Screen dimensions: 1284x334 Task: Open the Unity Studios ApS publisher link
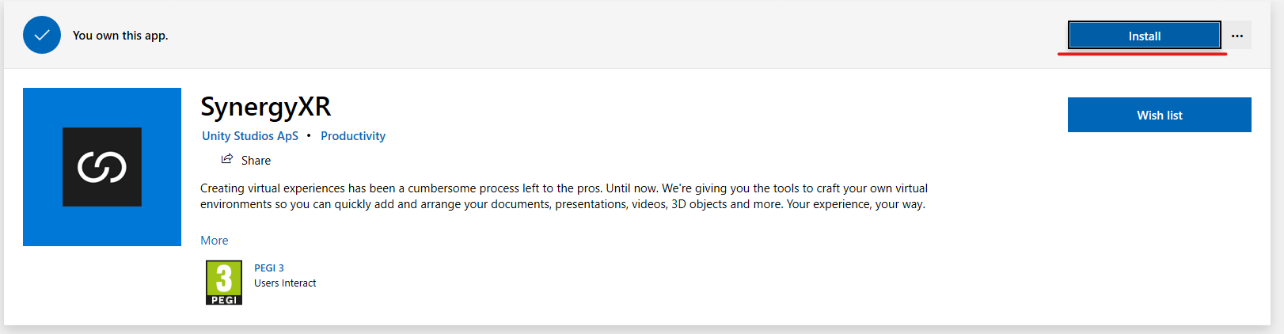point(250,136)
